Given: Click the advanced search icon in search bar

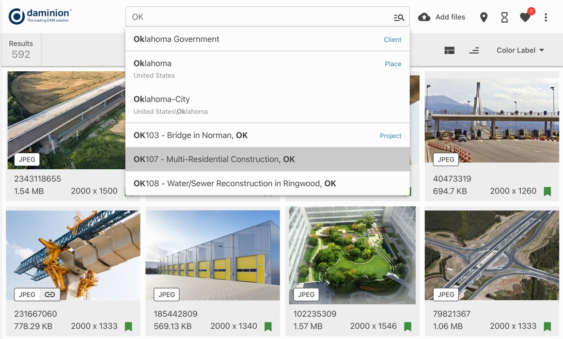Looking at the screenshot, I should (399, 18).
